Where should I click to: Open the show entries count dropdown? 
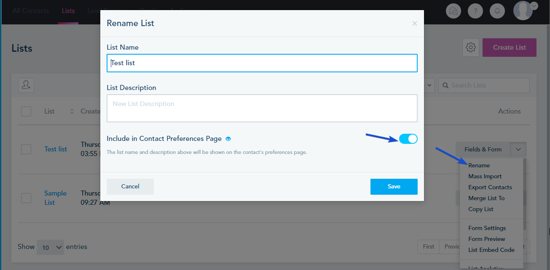tap(50, 247)
